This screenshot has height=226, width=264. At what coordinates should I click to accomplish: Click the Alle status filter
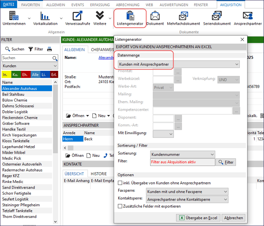[x=35, y=75]
